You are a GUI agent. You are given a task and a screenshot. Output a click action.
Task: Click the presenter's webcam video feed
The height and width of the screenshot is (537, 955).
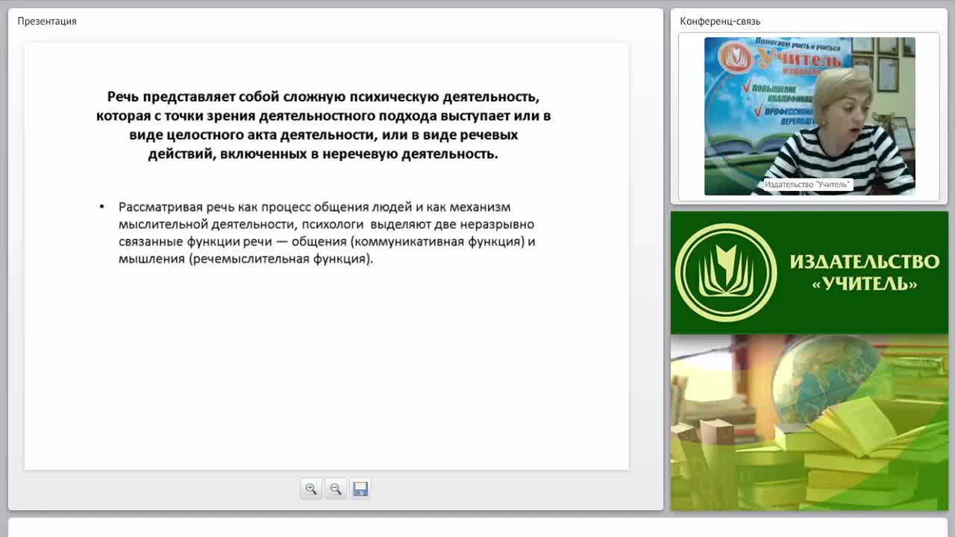[810, 116]
